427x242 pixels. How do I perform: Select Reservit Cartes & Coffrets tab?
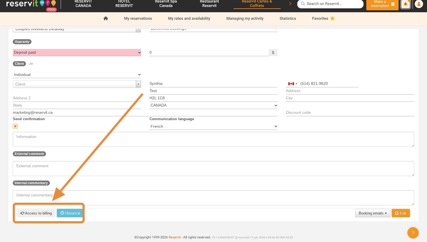tap(257, 4)
